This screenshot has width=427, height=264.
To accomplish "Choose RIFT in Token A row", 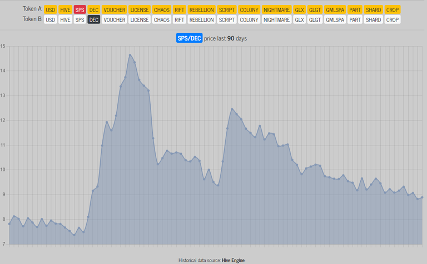I will click(179, 10).
